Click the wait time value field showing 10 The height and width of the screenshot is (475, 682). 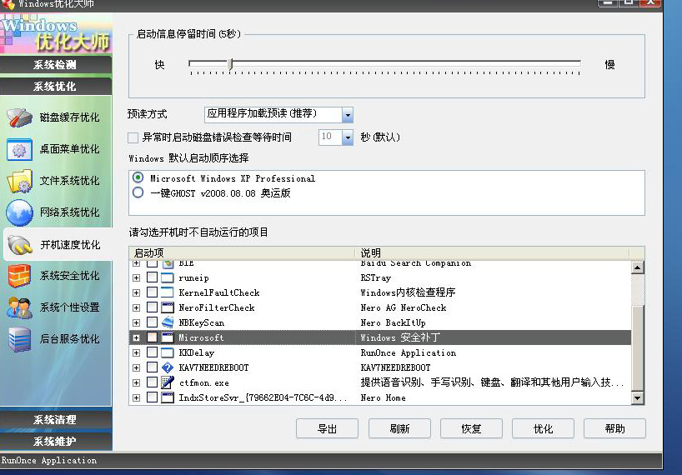330,137
